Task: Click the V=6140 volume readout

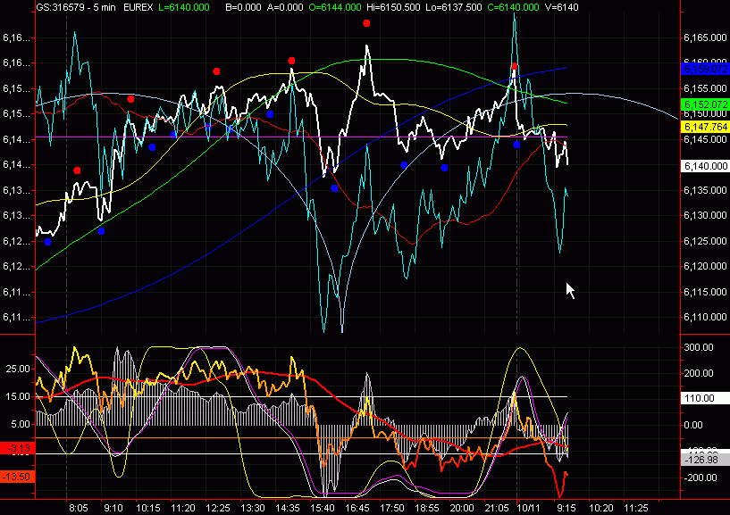Action: 561,7
